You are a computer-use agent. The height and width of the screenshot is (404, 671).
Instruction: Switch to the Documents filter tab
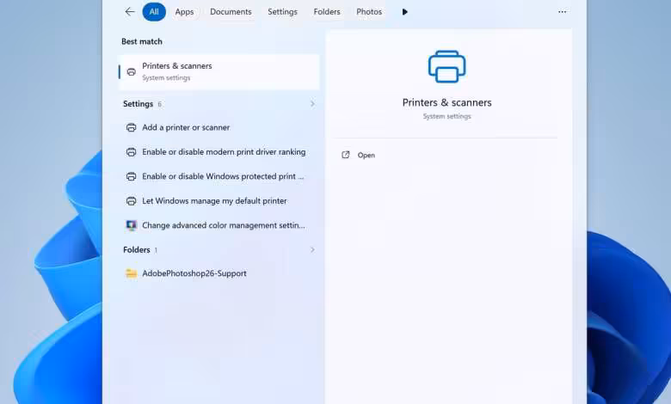tap(231, 12)
